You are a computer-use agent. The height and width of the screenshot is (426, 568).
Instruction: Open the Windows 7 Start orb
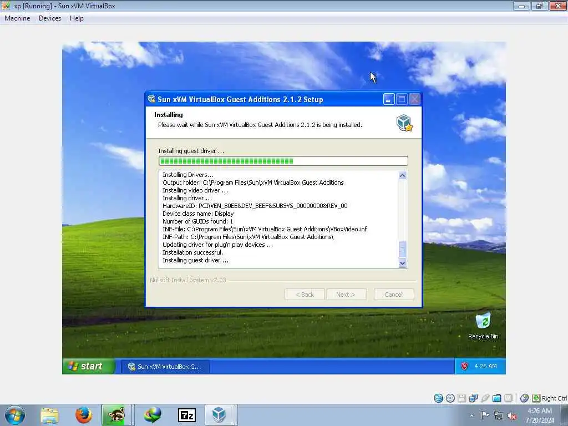tap(15, 415)
